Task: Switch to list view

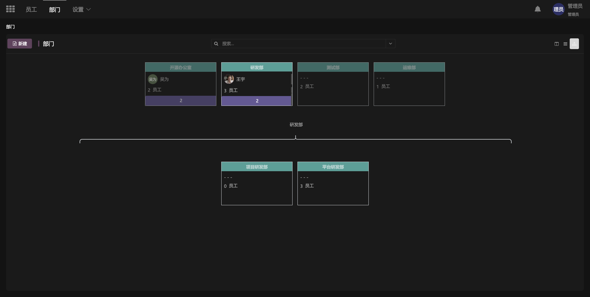Action: (x=565, y=44)
